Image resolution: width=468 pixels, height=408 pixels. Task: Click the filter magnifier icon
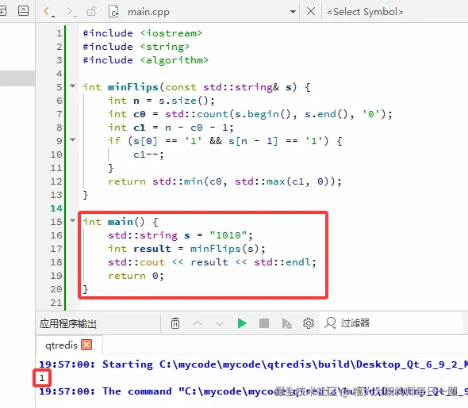point(330,323)
